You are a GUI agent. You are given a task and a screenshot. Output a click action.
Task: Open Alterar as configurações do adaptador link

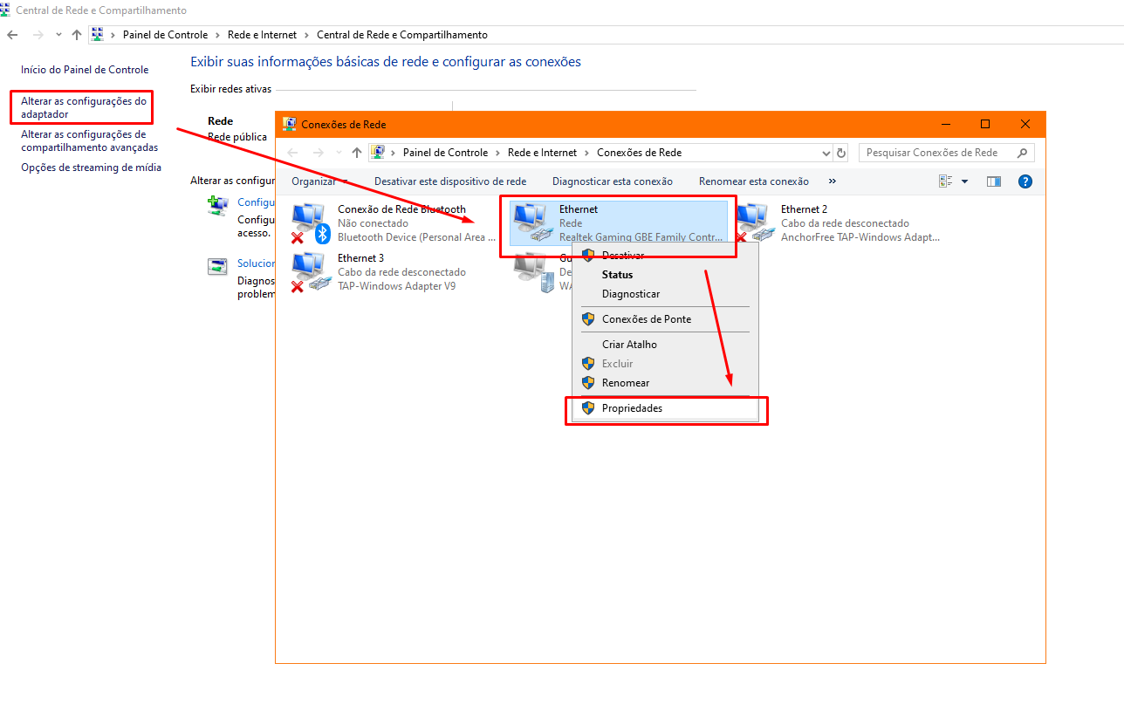(84, 107)
